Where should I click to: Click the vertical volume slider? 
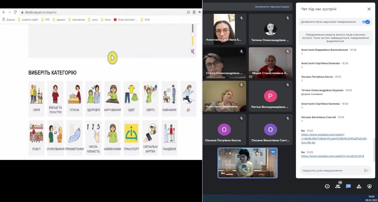(x=193, y=35)
